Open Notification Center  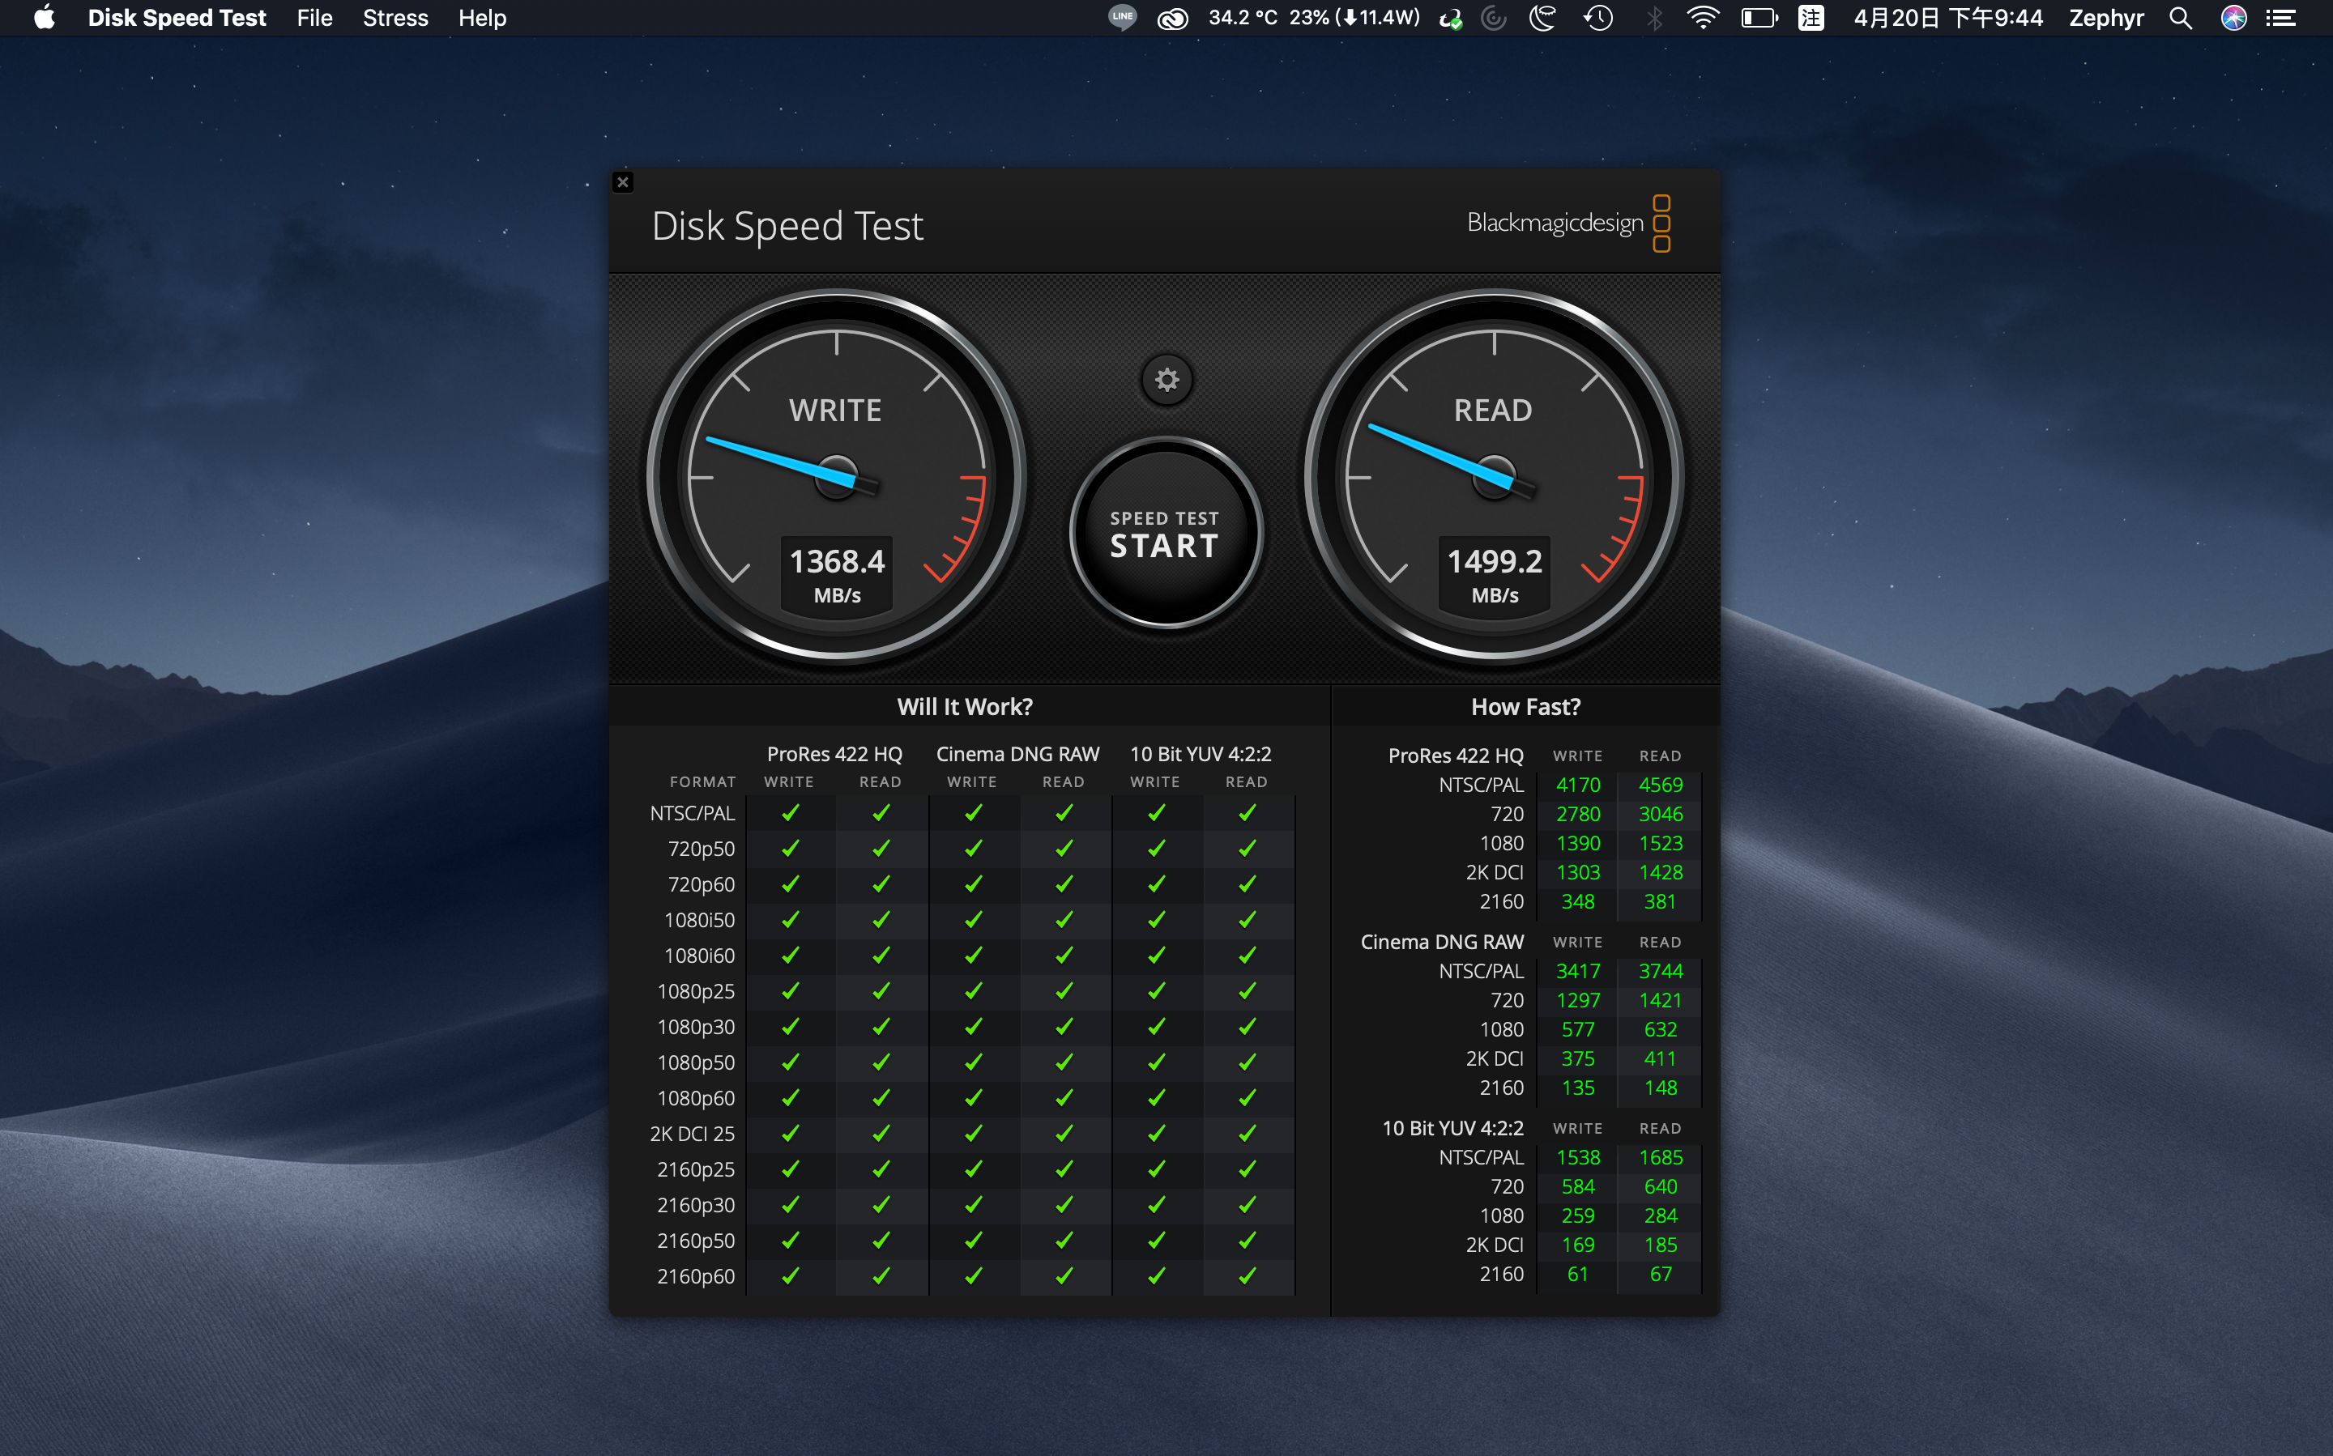point(2281,19)
